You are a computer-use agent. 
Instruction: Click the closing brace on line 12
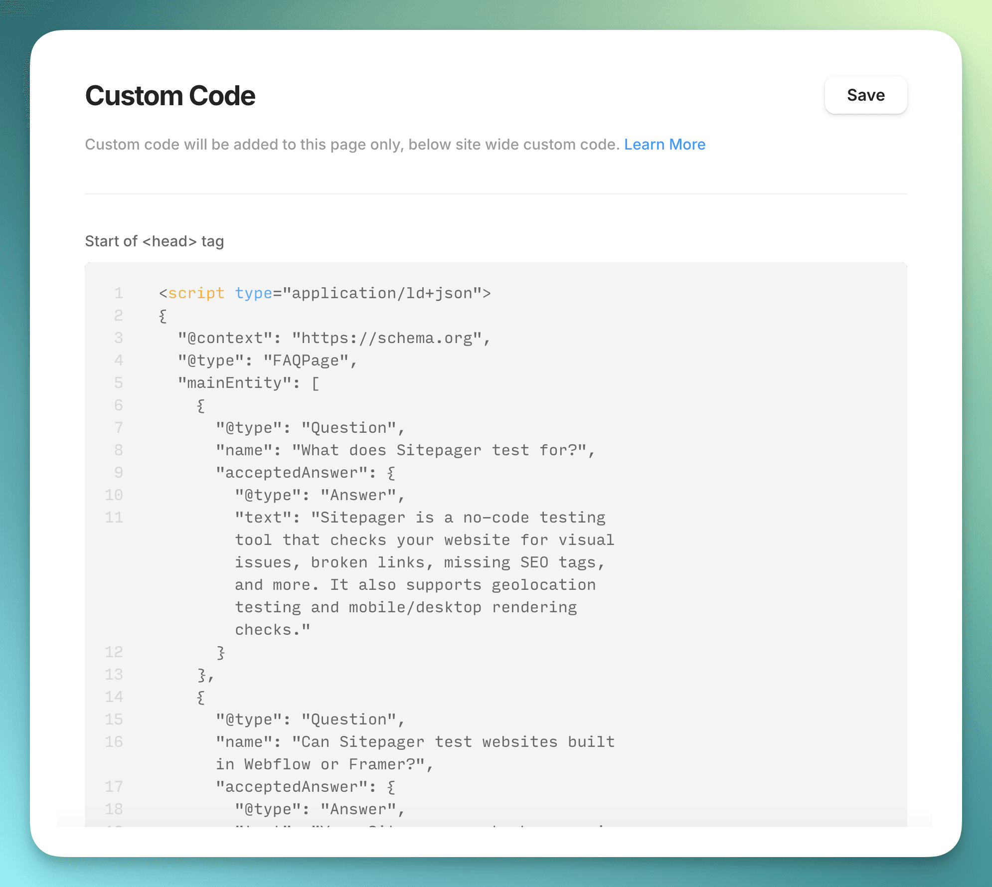(x=219, y=652)
